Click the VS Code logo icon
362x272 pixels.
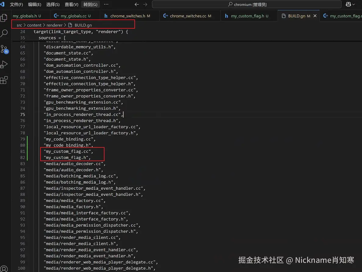pos(2,4)
